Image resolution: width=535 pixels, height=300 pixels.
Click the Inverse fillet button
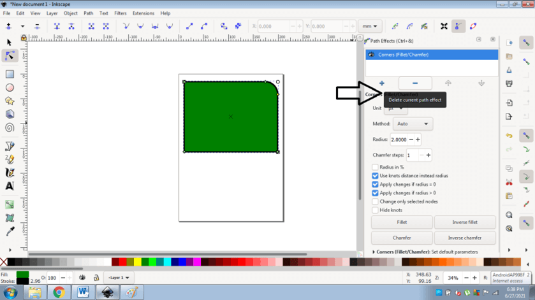(x=464, y=222)
